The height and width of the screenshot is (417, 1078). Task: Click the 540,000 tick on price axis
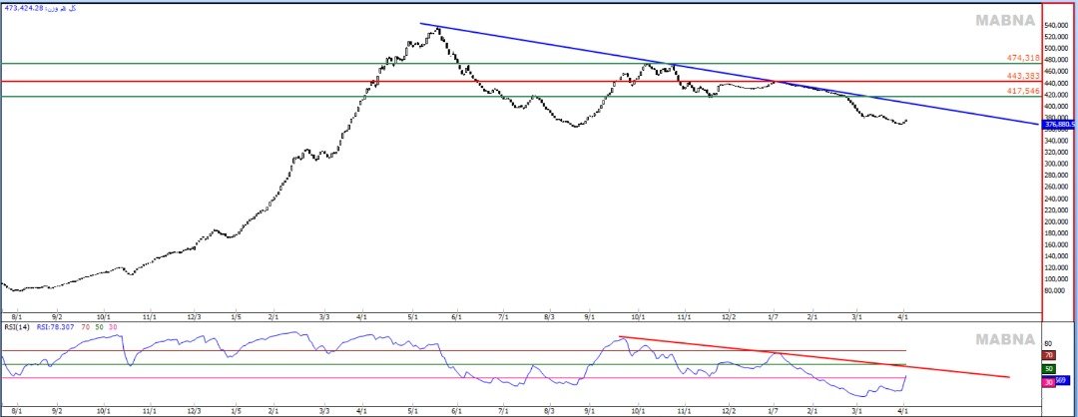1059,24
